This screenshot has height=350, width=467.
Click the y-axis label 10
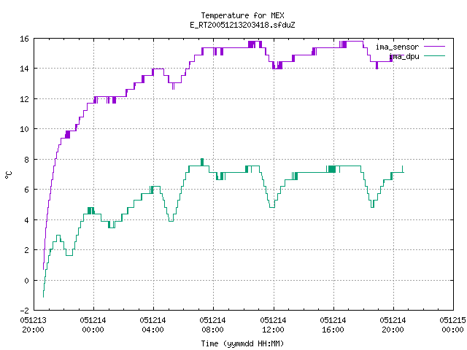click(x=24, y=129)
